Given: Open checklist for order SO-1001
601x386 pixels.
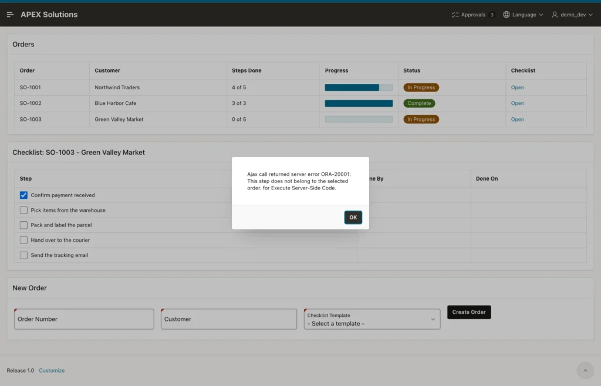Looking at the screenshot, I should [x=517, y=87].
